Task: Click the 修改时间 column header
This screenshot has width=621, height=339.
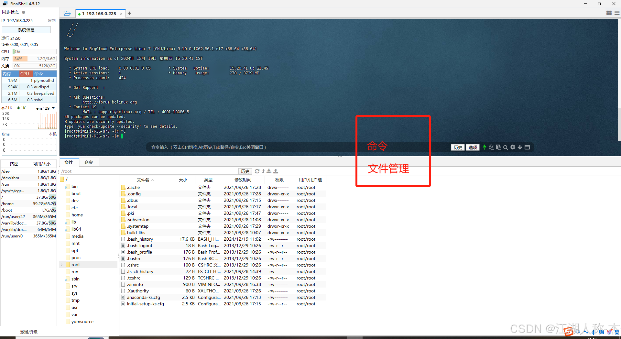Action: point(243,180)
